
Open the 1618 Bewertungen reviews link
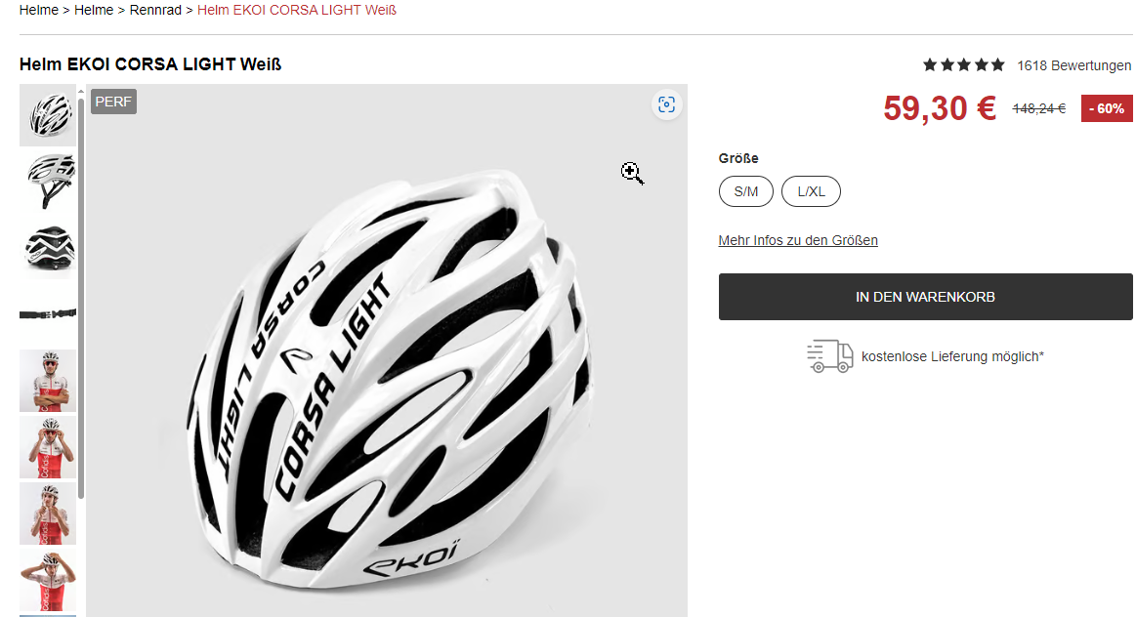pos(1073,65)
